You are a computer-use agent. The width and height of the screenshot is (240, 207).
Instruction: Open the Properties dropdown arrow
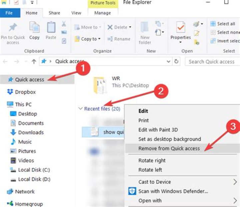click(x=181, y=42)
